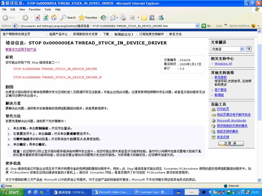Click 选择产品中心 in the navigation bar
The height and width of the screenshot is (196, 262).
coord(58,34)
